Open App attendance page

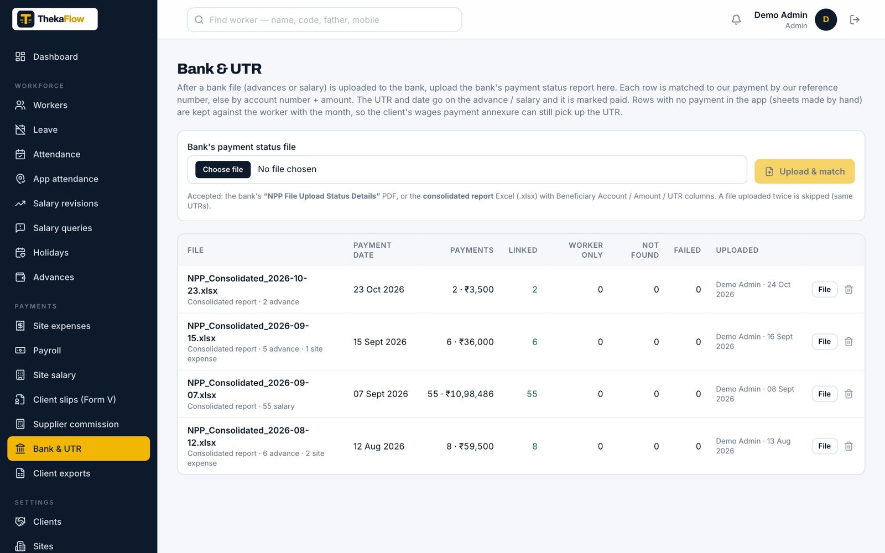[79, 179]
